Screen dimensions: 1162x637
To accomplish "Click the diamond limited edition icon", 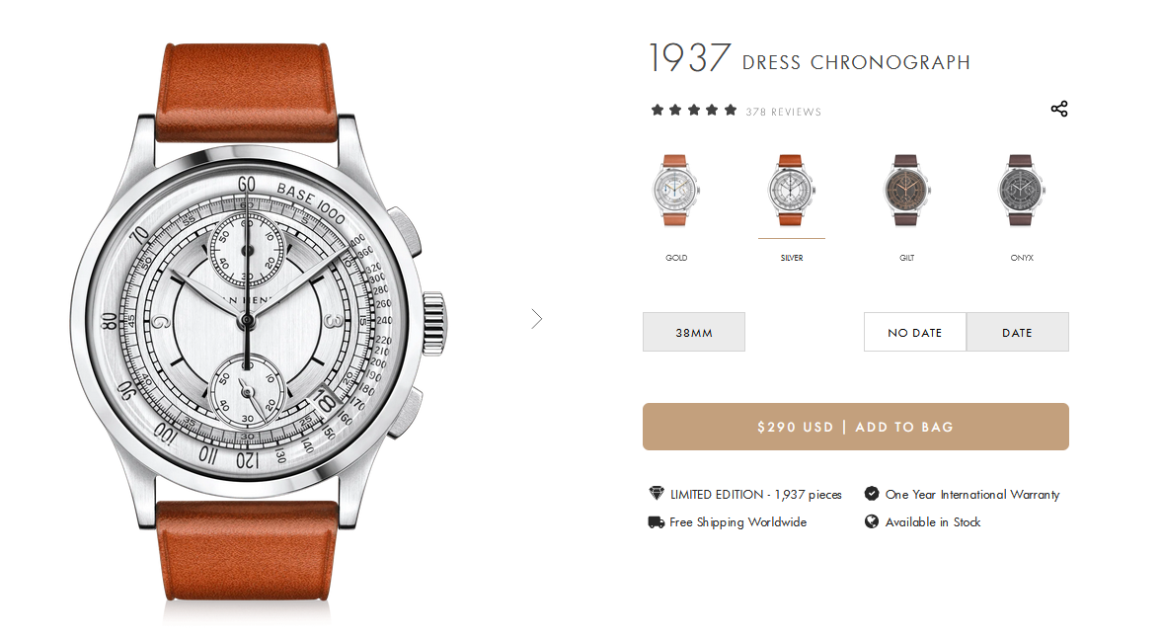I will tap(656, 494).
